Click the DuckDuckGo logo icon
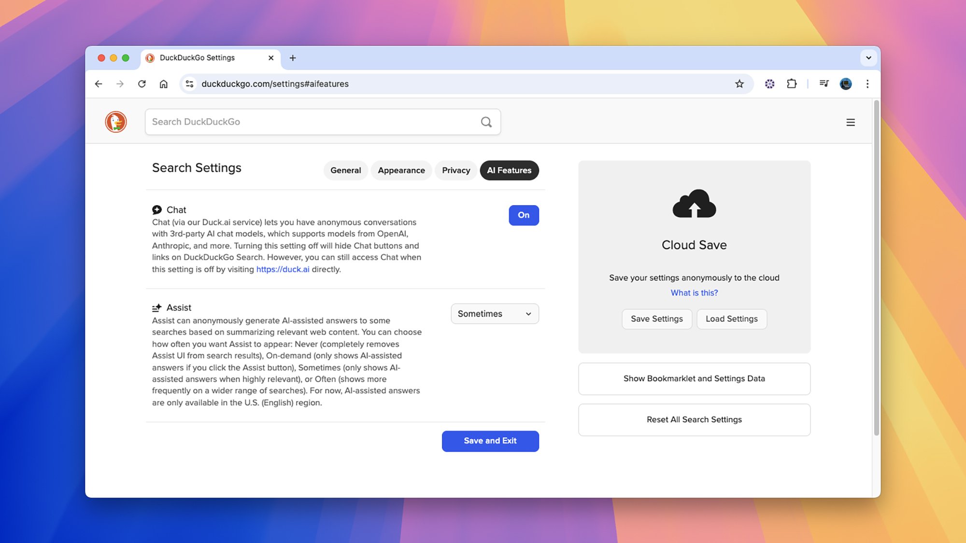Screen dimensions: 966x543 pyautogui.click(x=115, y=122)
